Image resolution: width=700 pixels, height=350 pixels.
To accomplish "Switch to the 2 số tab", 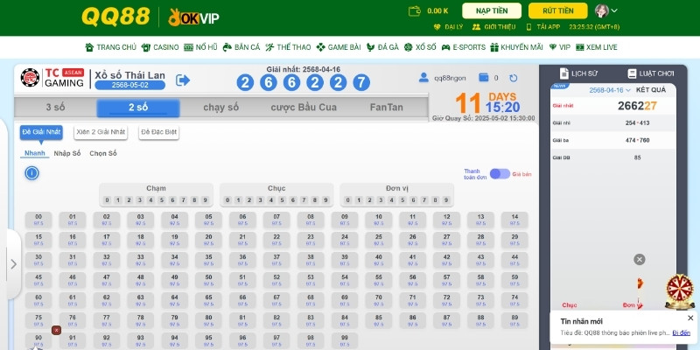I will [138, 108].
